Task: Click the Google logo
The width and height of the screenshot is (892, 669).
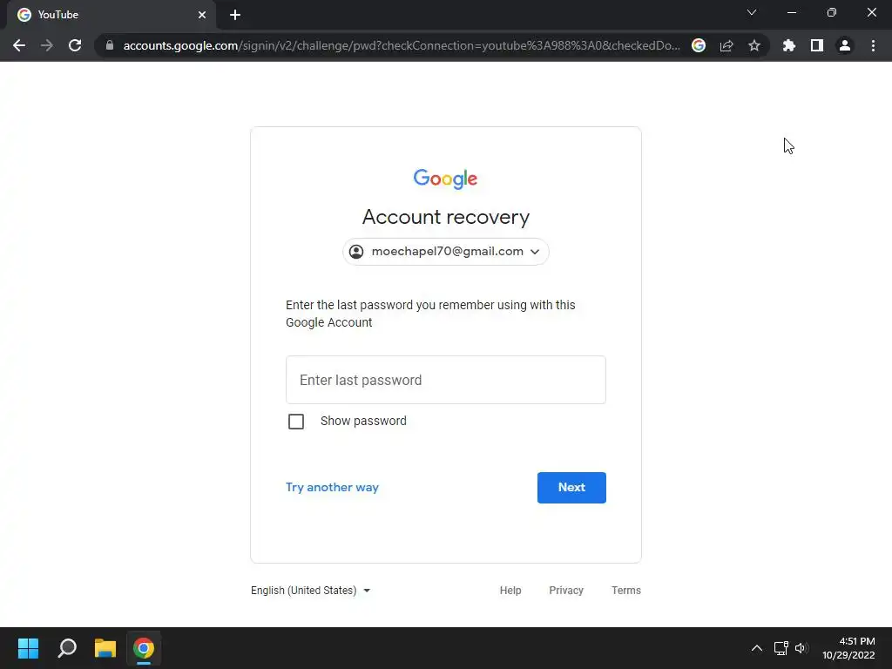Action: tap(445, 179)
